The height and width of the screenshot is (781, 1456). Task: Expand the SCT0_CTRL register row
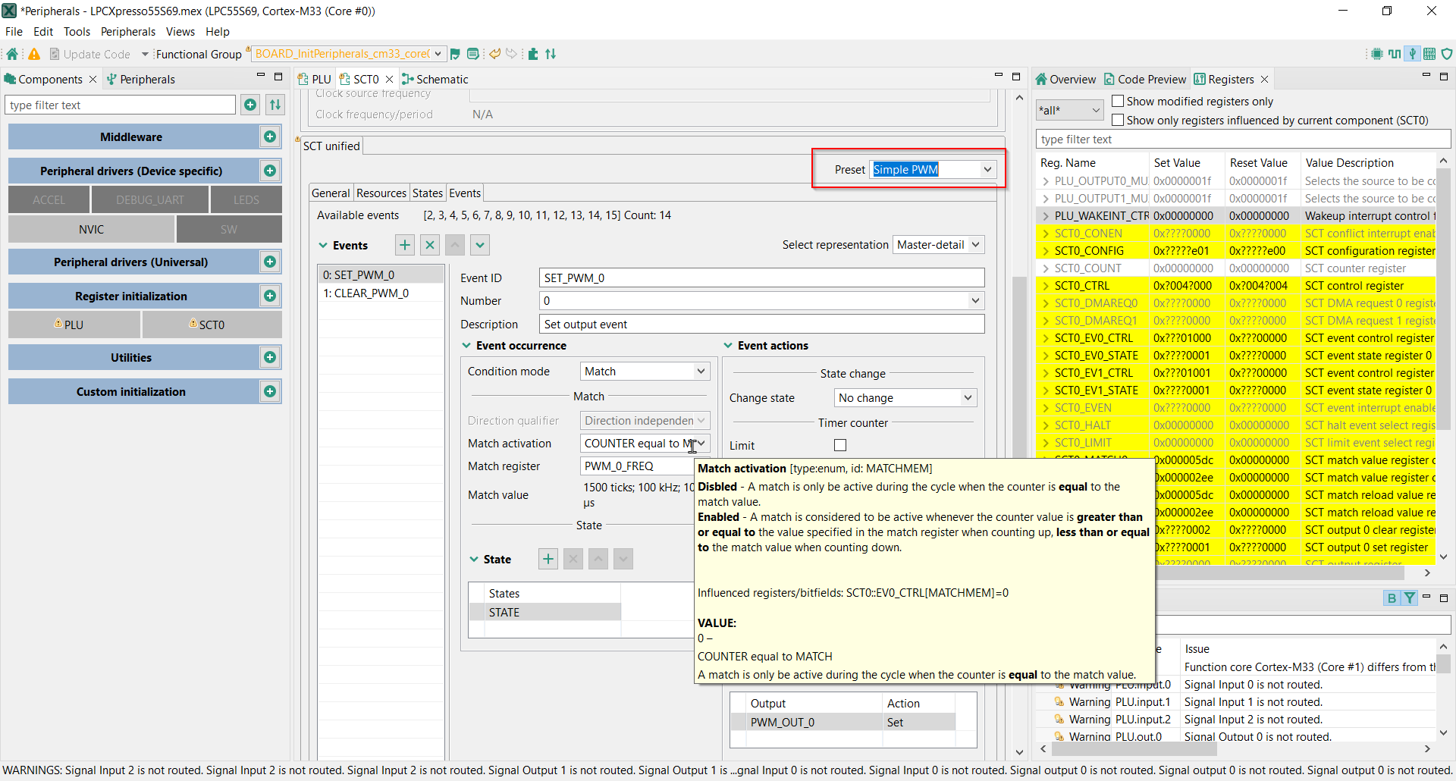click(1046, 286)
